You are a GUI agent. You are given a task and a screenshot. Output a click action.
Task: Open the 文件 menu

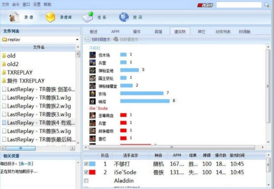5,4
